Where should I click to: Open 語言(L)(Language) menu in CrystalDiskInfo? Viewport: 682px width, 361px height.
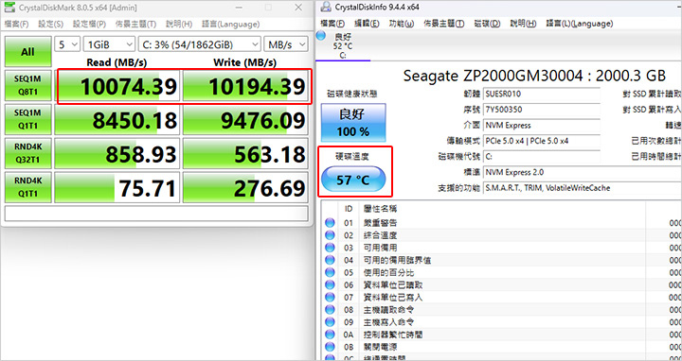(x=580, y=24)
